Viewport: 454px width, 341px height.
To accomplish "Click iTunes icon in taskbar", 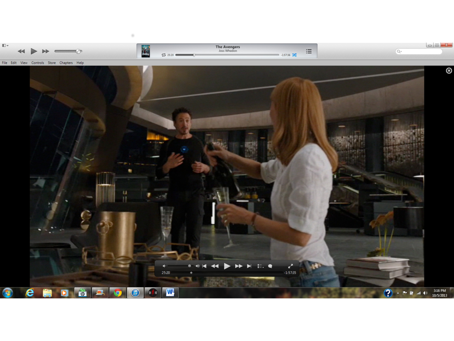I will click(135, 293).
